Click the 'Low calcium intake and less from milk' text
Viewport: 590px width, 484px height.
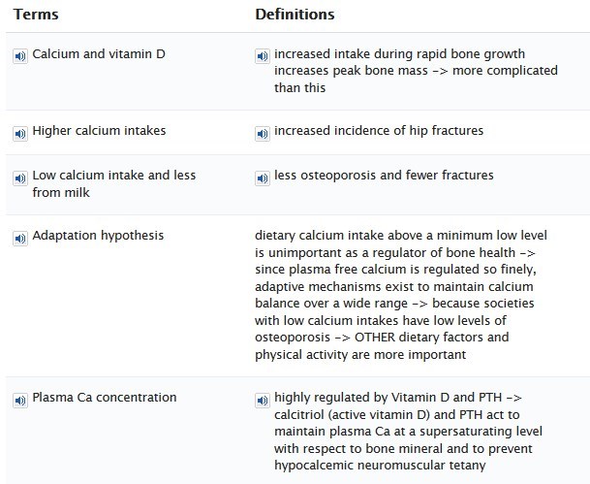tap(114, 184)
